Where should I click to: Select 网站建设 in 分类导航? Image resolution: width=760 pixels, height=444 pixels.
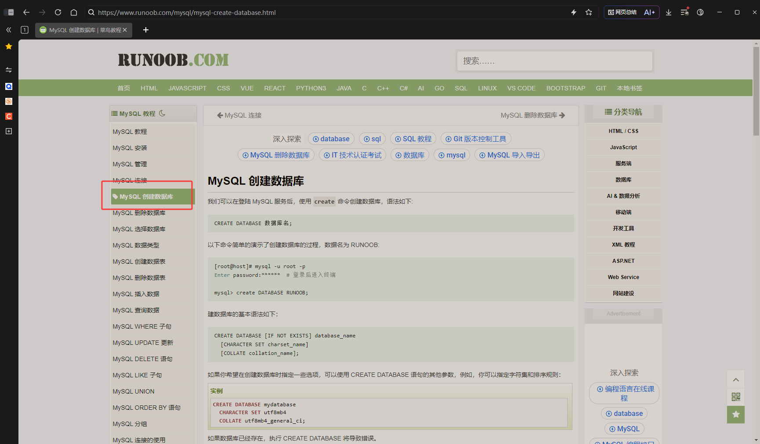(623, 294)
